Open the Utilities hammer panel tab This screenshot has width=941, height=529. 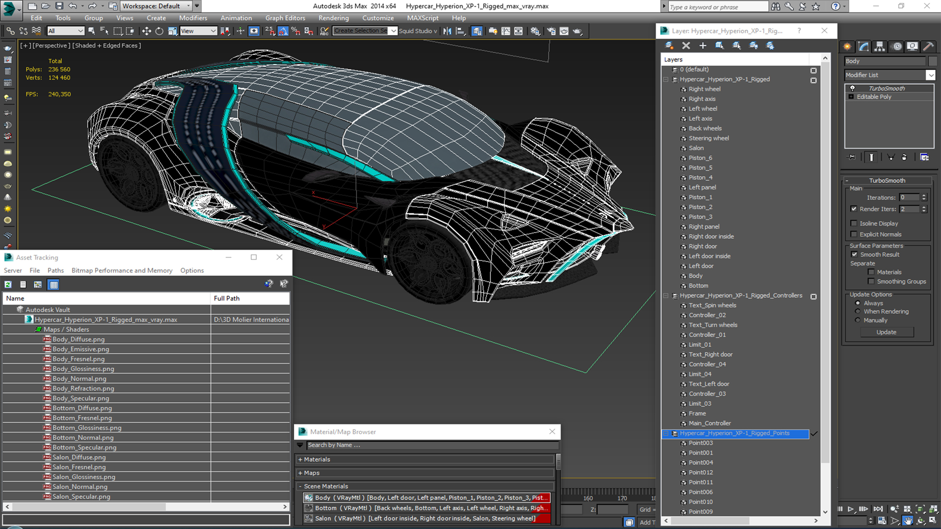pos(928,47)
